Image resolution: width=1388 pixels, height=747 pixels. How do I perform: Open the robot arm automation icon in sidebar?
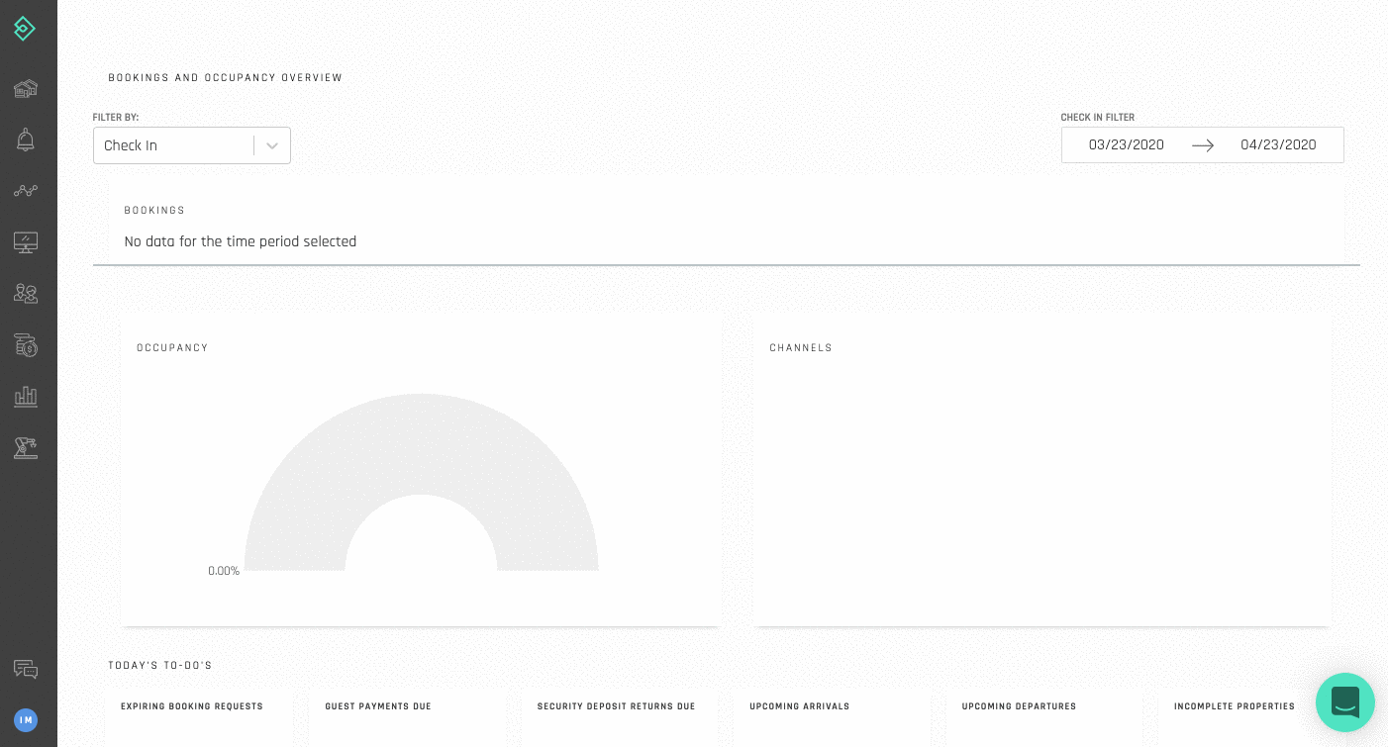pyautogui.click(x=26, y=448)
